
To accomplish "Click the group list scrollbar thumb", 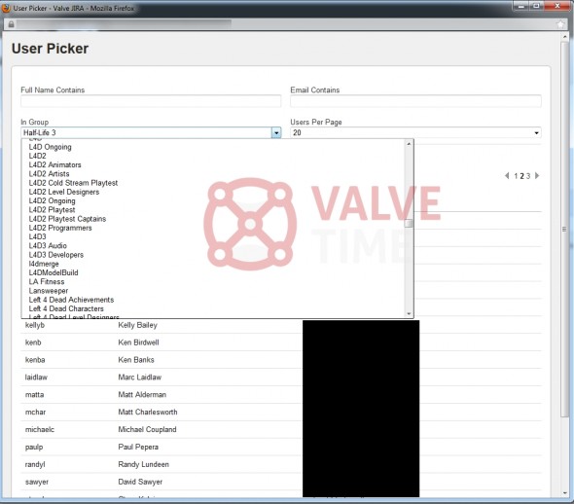I will [x=409, y=223].
